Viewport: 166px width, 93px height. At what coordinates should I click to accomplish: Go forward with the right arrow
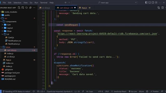pyautogui.click(x=69, y=3)
